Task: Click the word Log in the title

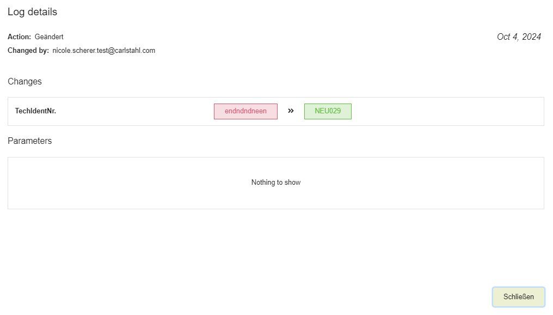Action: coord(15,12)
